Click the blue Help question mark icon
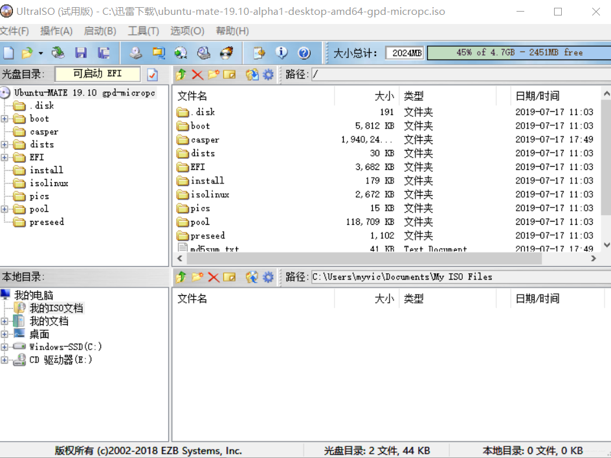 tap(304, 53)
